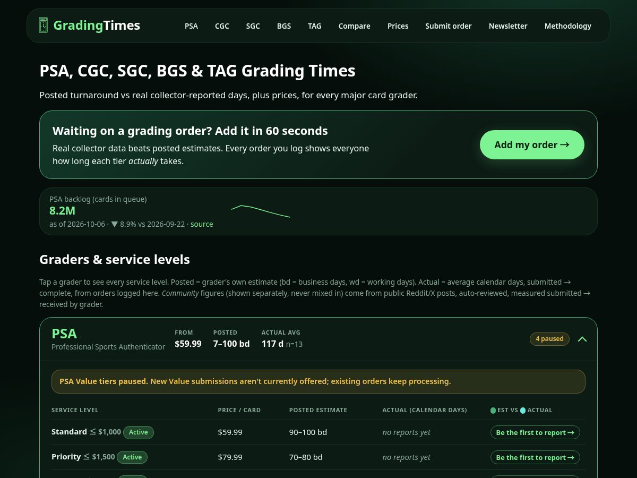
Task: Open the Newsletter page
Action: [508, 25]
